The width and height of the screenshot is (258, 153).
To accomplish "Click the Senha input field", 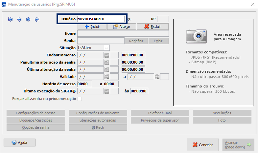I will [101, 41].
